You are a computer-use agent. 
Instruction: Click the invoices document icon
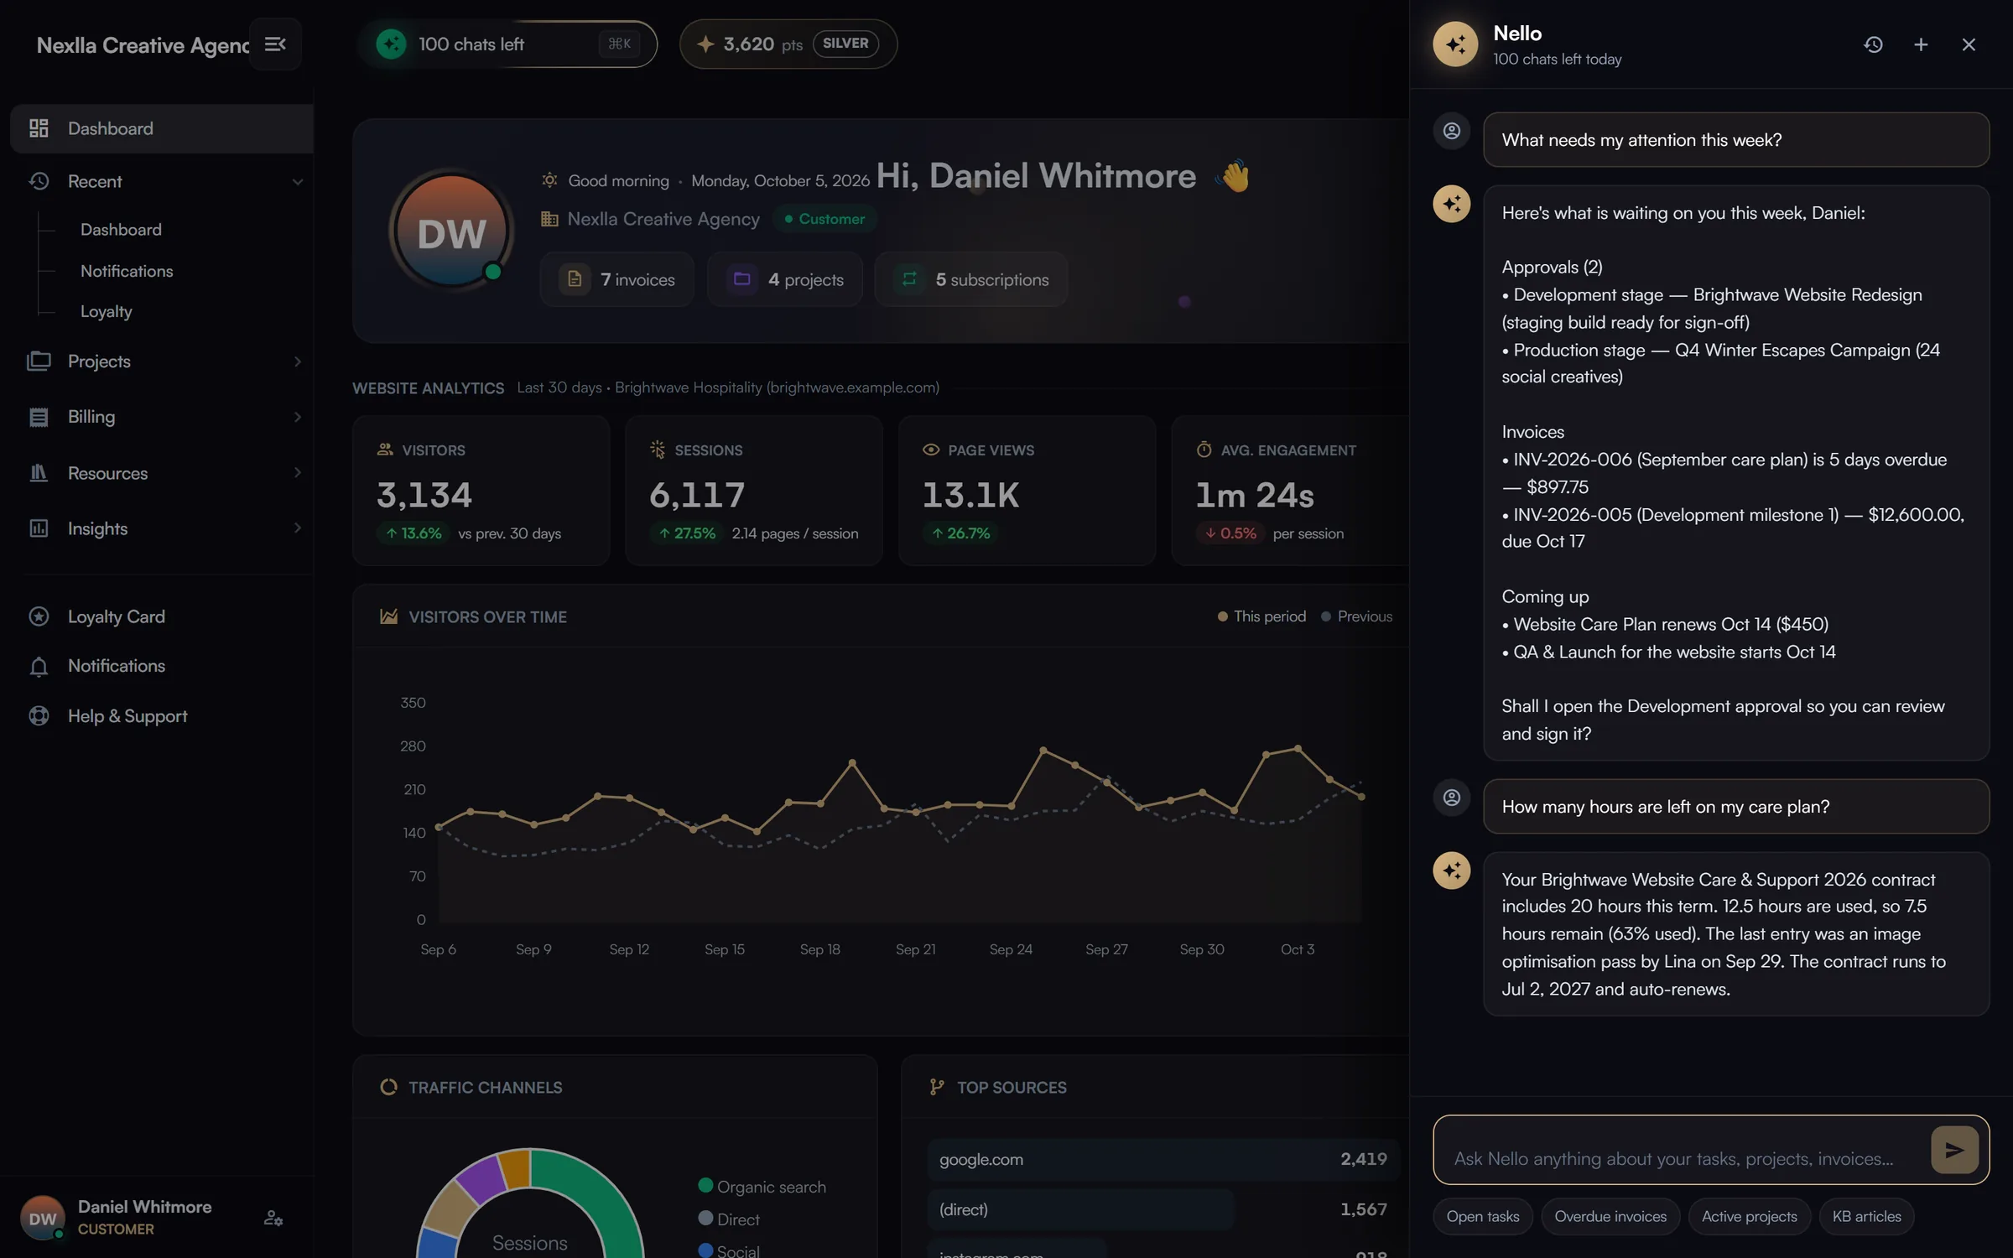(575, 278)
